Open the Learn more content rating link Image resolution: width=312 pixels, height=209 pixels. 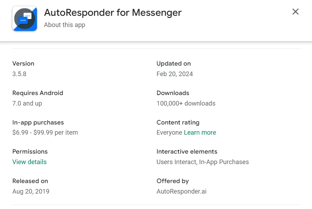(x=200, y=133)
